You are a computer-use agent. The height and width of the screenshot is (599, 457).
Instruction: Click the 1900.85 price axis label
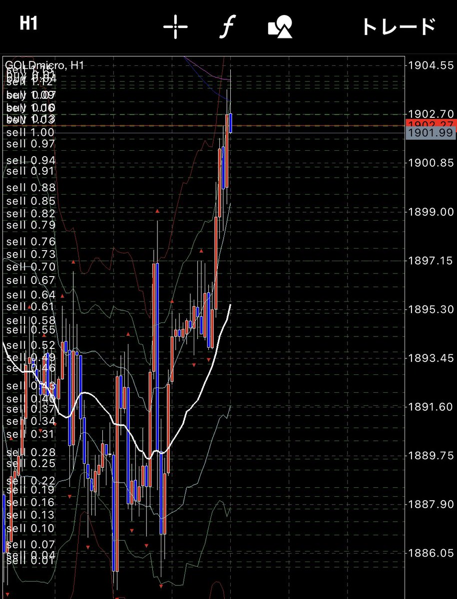(431, 163)
